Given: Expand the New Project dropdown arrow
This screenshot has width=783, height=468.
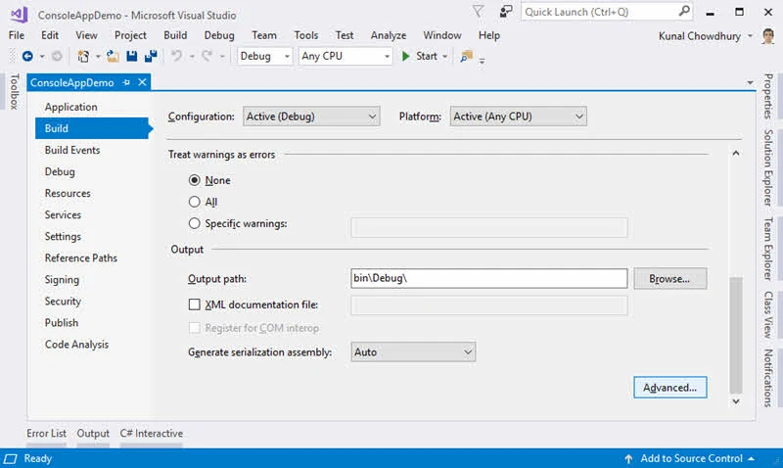Looking at the screenshot, I should tap(98, 57).
